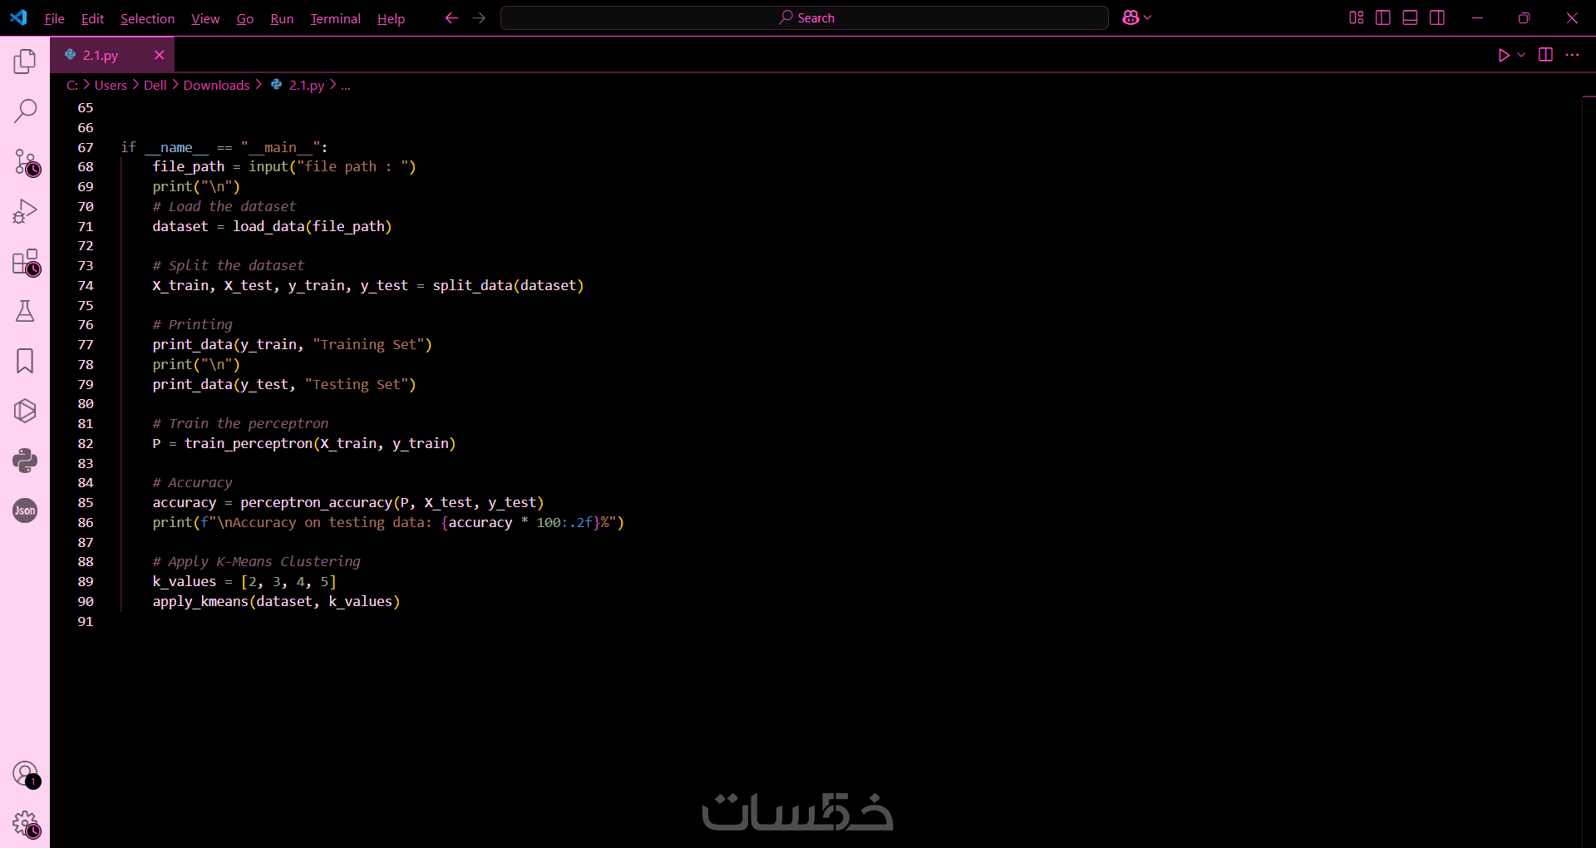
Task: Click the breadcrumb ellipsis symbol item
Action: tap(346, 85)
